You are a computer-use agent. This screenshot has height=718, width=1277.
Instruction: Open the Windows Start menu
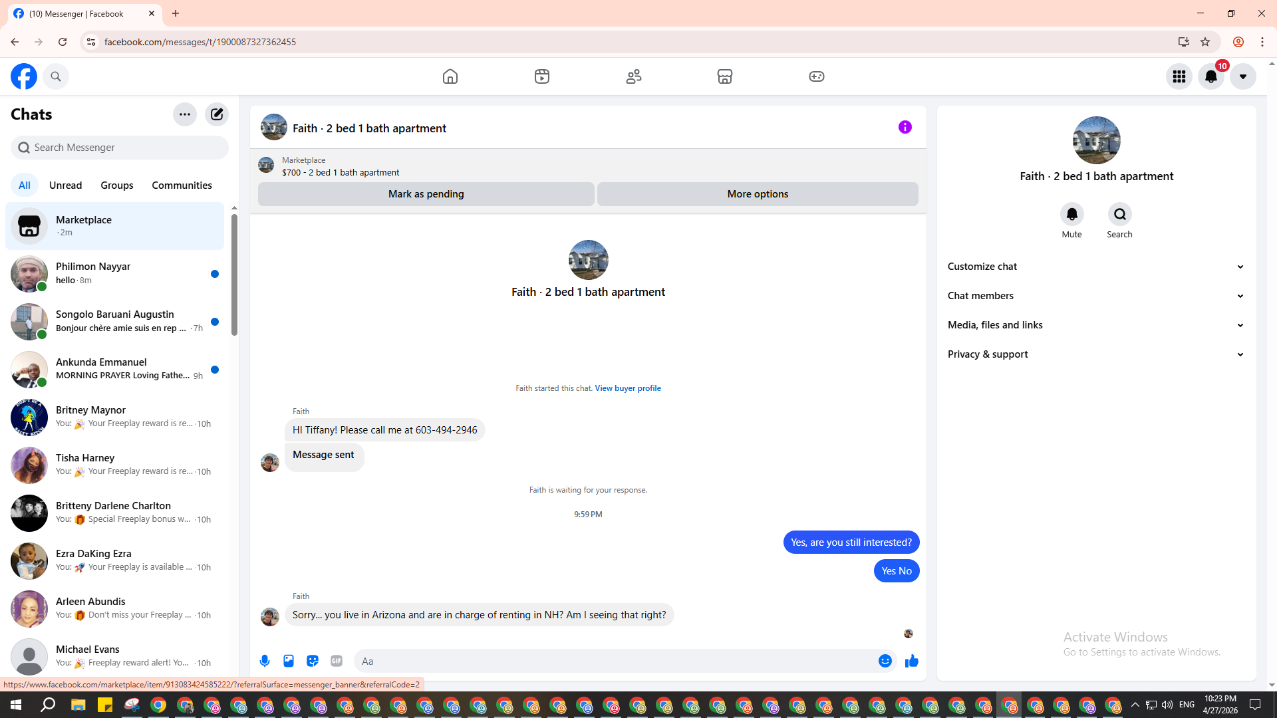pos(16,705)
